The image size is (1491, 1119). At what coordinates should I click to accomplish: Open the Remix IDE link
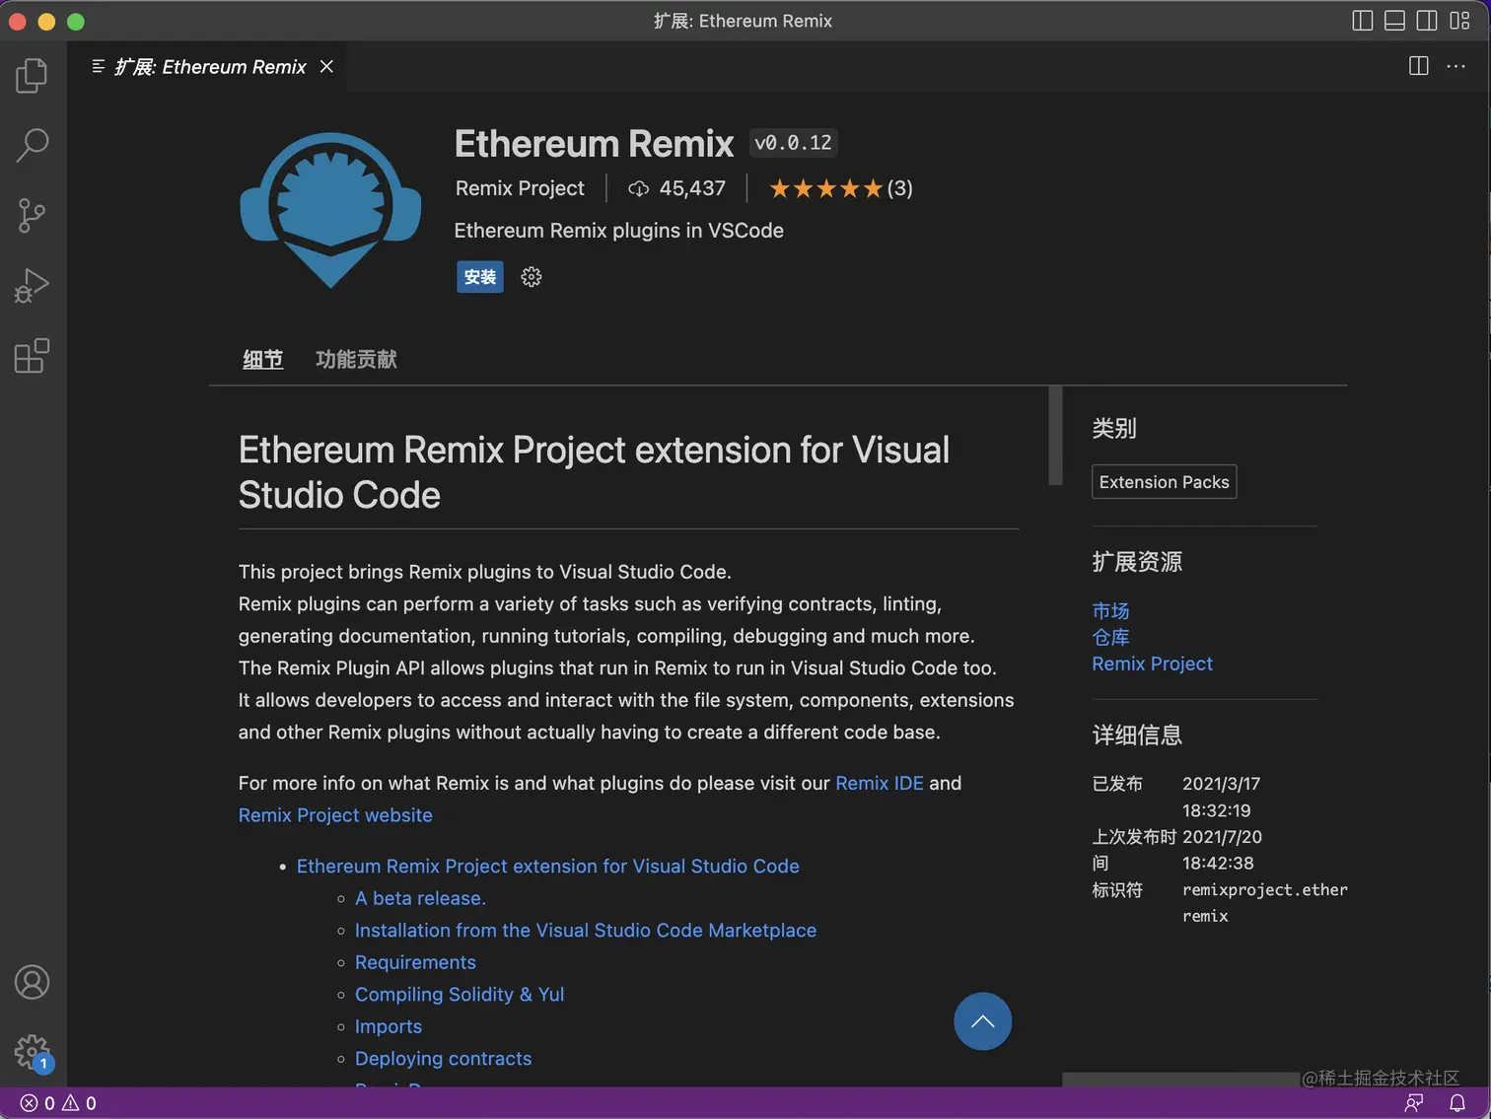(880, 783)
